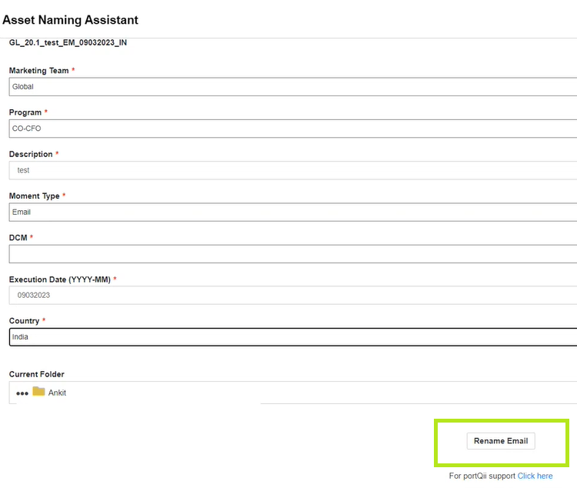
Task: Click the Marketing Team field label
Action: click(39, 70)
